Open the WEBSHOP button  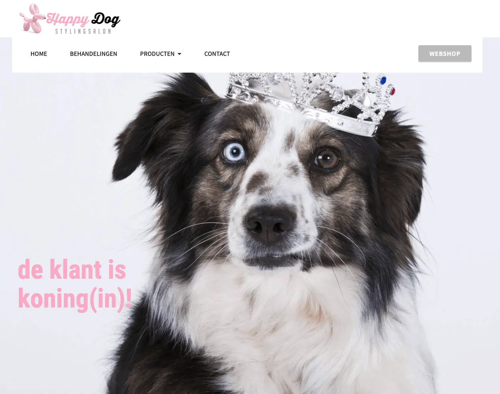coord(445,53)
